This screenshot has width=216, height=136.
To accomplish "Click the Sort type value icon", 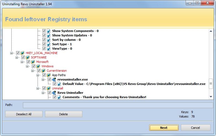I will coord(49,44).
